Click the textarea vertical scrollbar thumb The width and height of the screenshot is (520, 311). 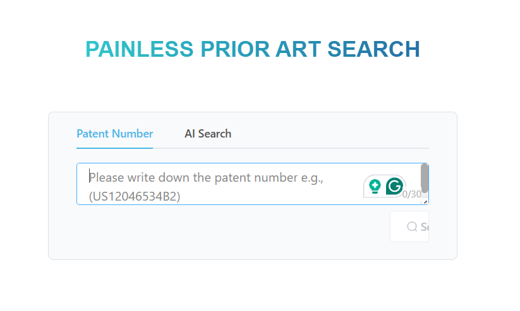pyautogui.click(x=425, y=179)
